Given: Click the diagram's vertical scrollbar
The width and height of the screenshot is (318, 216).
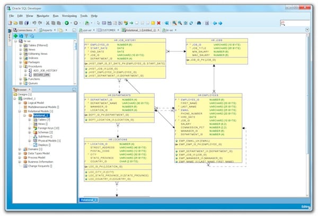Looking at the screenshot, I should 307,115.
